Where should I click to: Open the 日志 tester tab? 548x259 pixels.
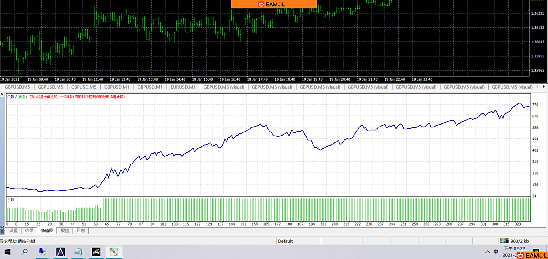pyautogui.click(x=81, y=231)
